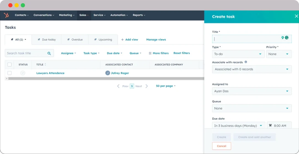Screen dimensions: 299x154
Task: Open the Lawyers Attendence task link
Action: point(50,73)
